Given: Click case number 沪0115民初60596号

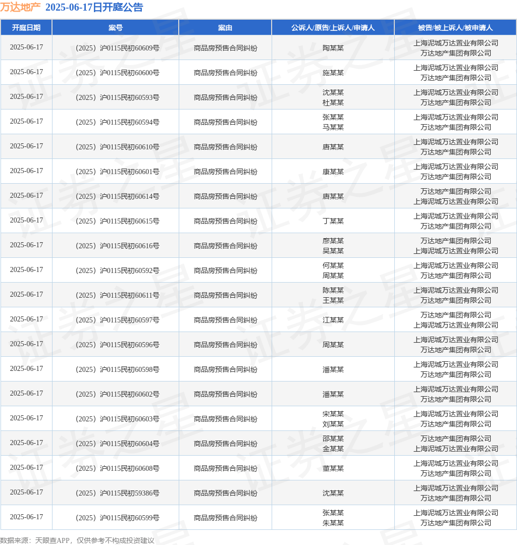Looking at the screenshot, I should pos(118,344).
